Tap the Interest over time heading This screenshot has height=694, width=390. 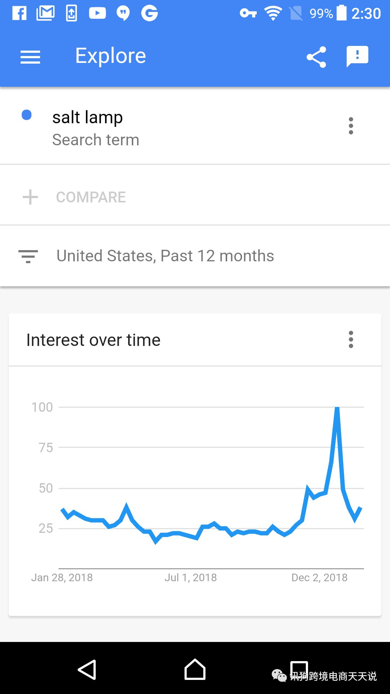94,340
